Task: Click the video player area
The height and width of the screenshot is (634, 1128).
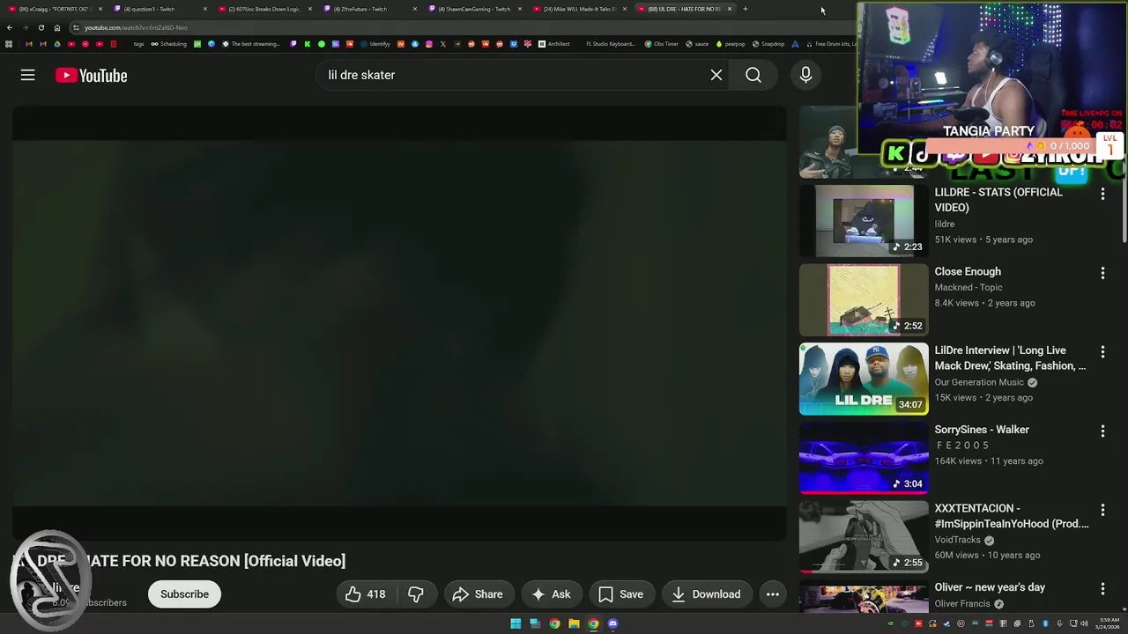Action: tap(399, 323)
